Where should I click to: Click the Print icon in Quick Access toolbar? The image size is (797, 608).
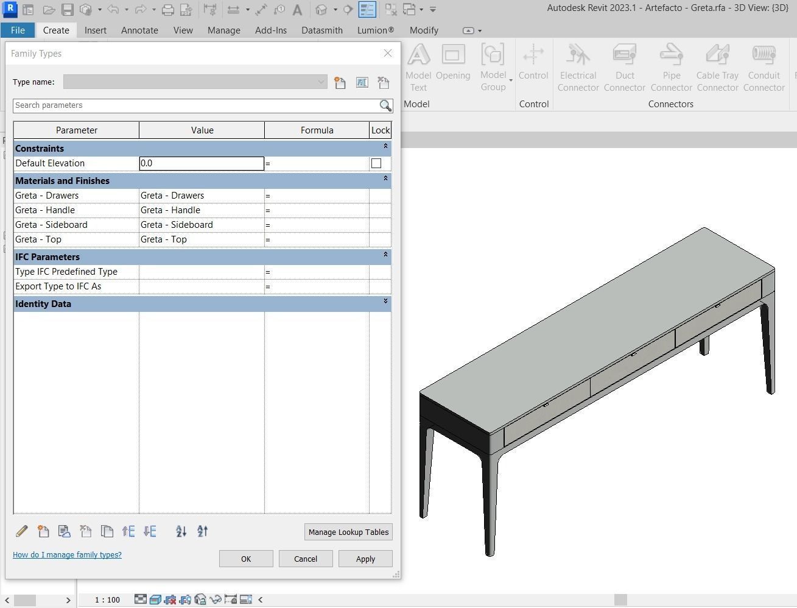(x=168, y=10)
